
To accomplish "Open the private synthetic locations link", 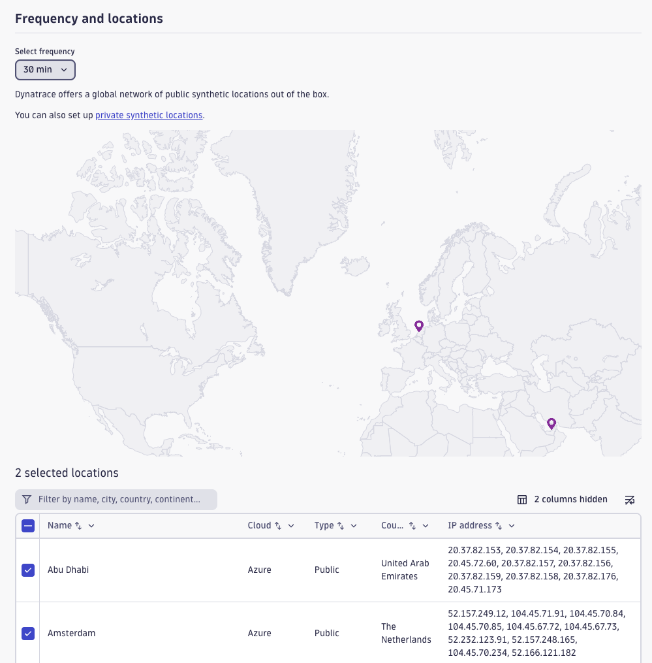I will point(149,115).
